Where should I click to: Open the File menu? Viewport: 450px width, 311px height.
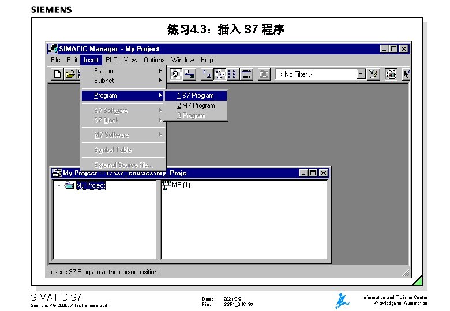55,60
